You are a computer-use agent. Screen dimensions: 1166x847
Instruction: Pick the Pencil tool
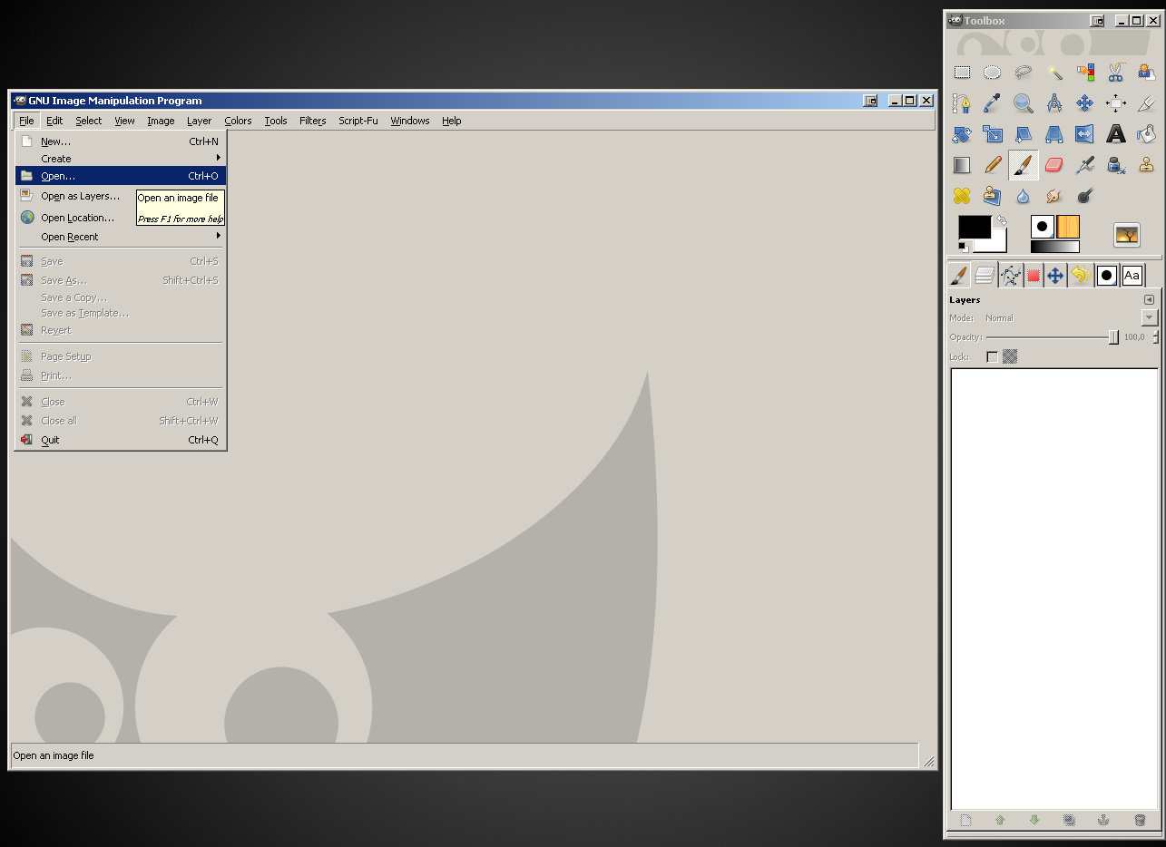993,165
